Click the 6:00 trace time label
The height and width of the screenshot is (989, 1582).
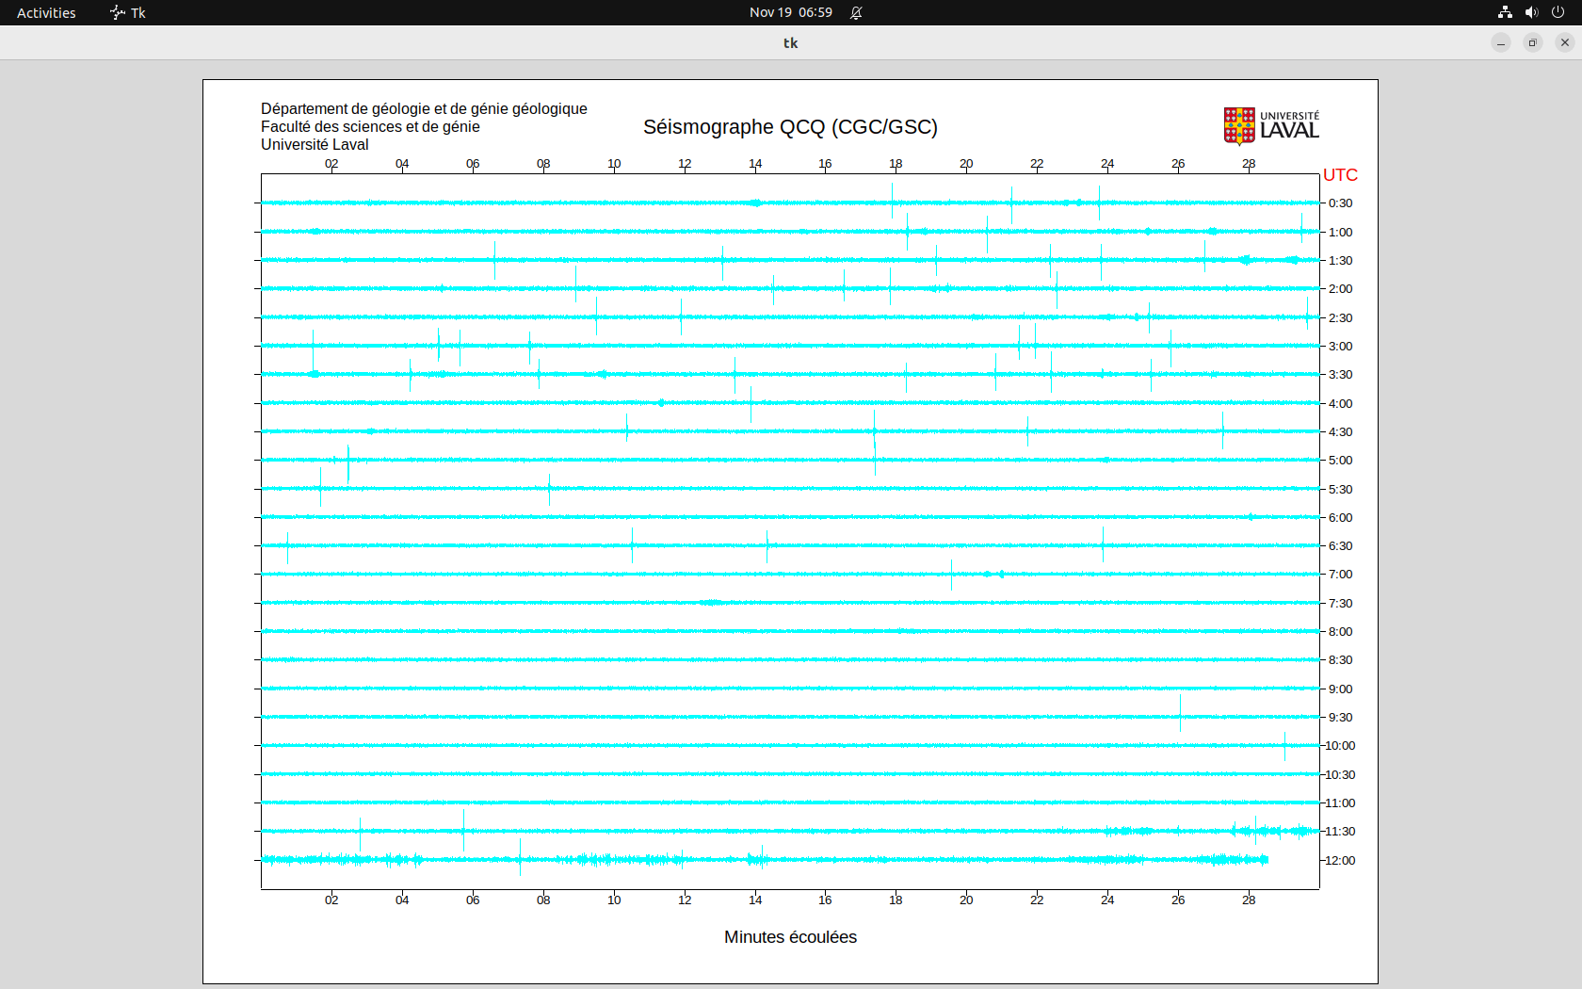1340,518
